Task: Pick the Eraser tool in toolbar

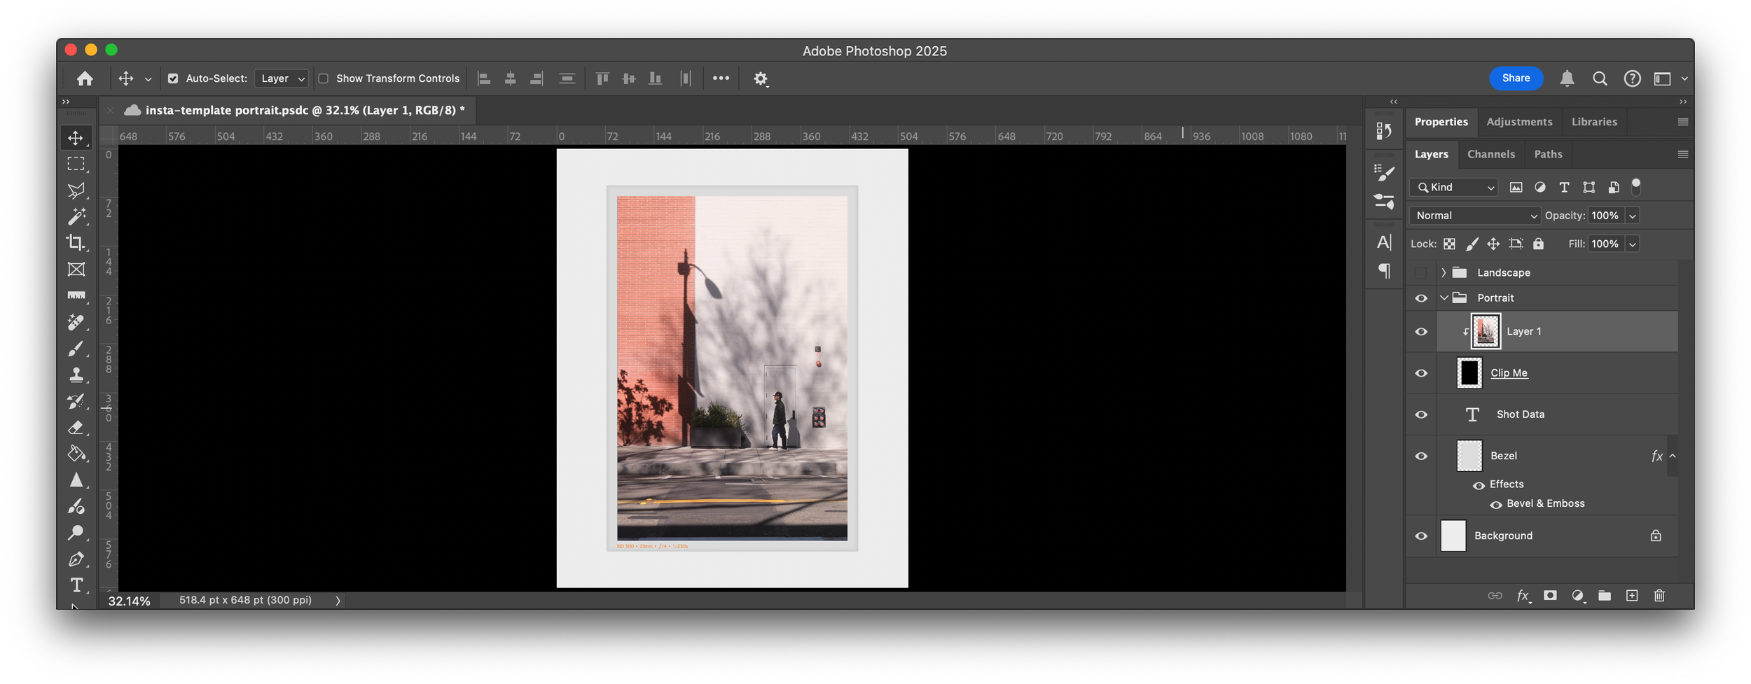Action: [76, 428]
